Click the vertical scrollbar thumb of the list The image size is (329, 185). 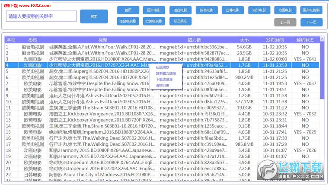[x=322, y=70]
